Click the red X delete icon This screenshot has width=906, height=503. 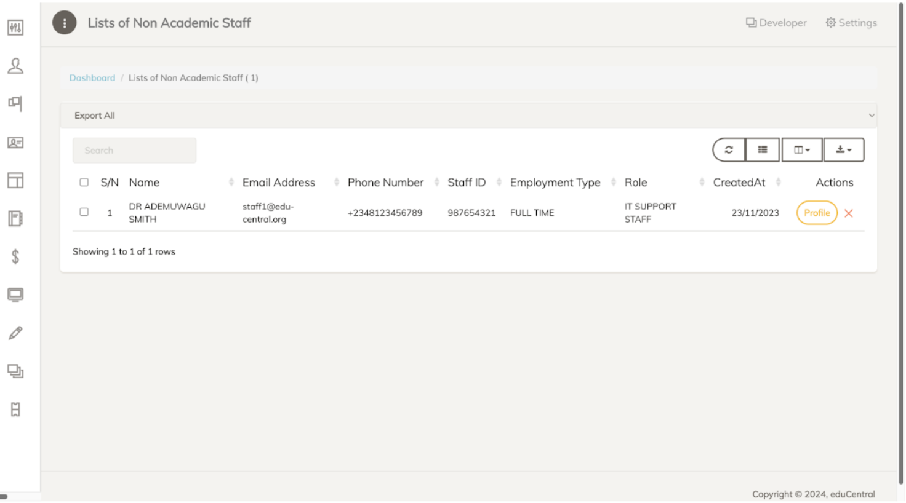coord(849,213)
